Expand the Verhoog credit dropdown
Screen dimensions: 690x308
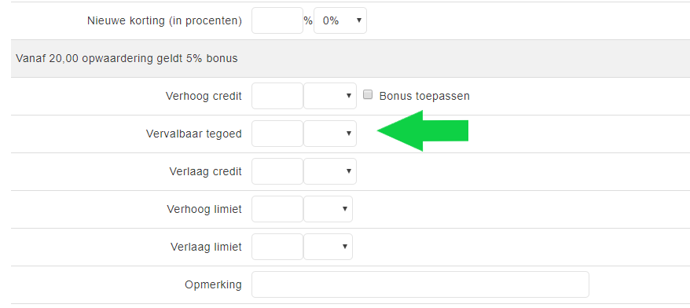(330, 96)
